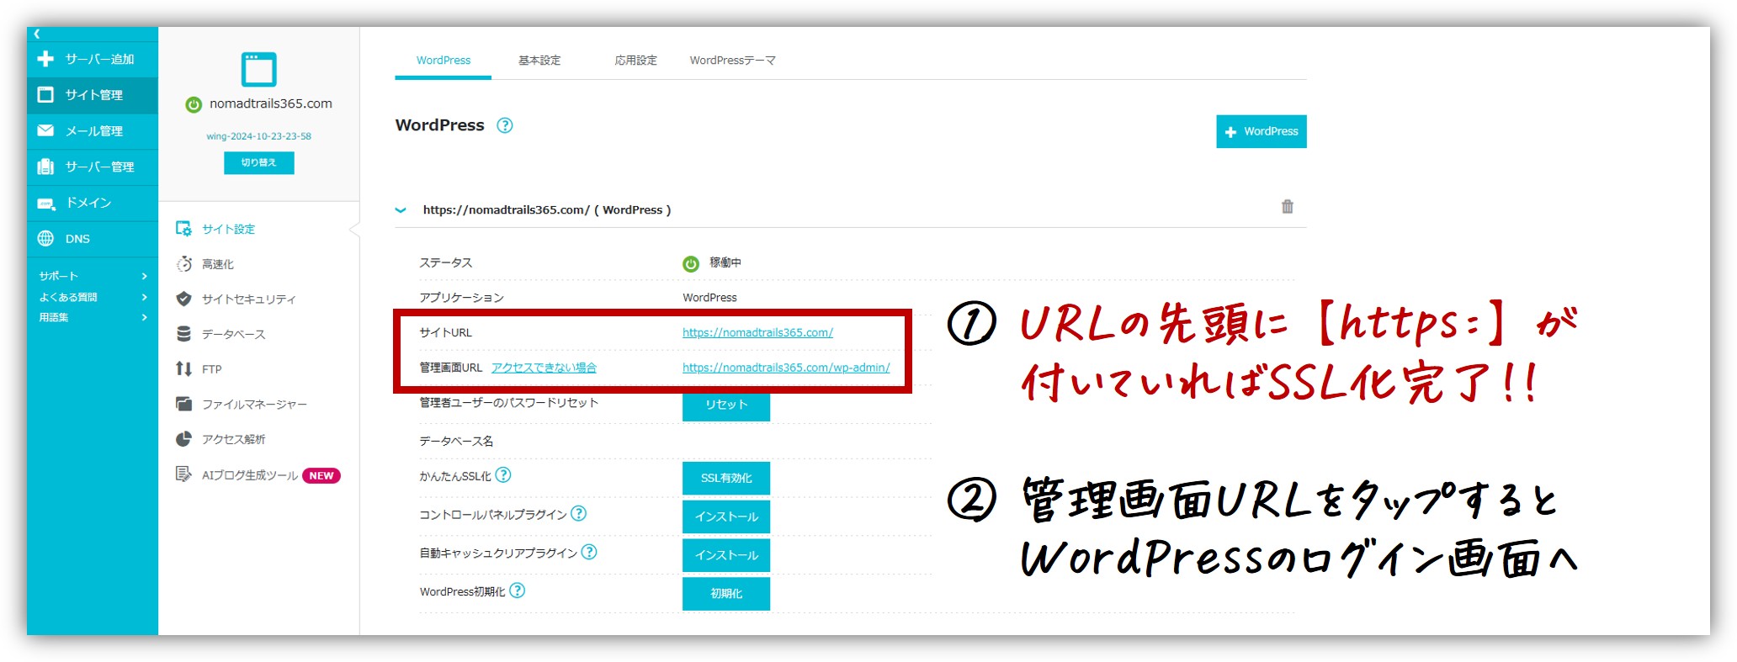
Task: Click the サイトセキュリティ shield icon
Action: click(183, 299)
